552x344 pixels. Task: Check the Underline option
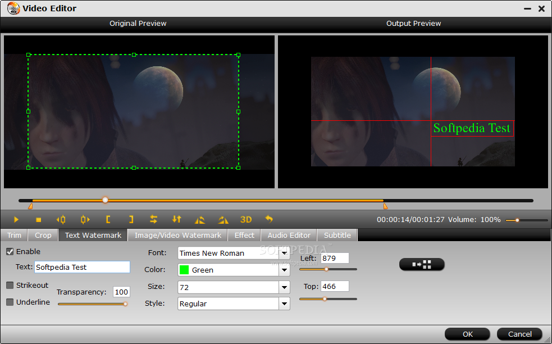point(10,302)
